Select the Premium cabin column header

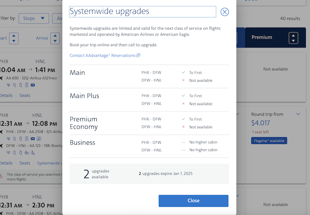click(x=275, y=37)
